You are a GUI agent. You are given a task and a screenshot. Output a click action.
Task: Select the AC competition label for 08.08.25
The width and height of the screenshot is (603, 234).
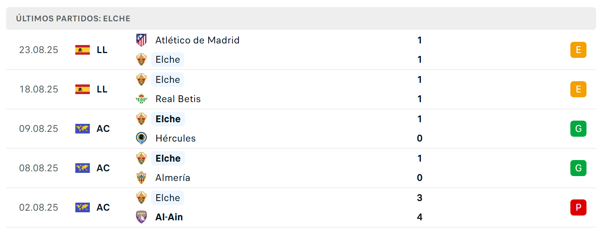[x=103, y=168]
